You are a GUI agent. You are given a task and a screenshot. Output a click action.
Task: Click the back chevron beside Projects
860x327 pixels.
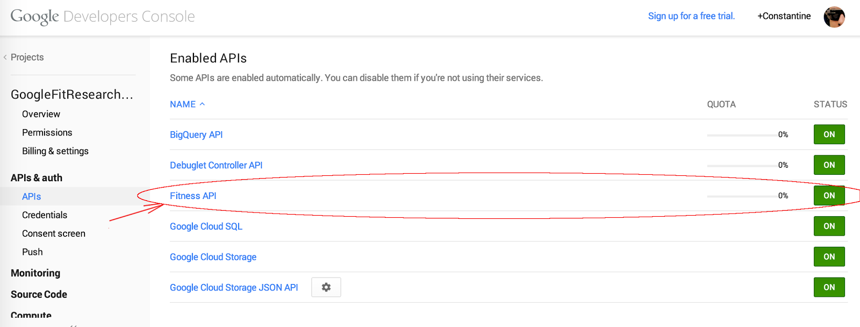coord(5,57)
